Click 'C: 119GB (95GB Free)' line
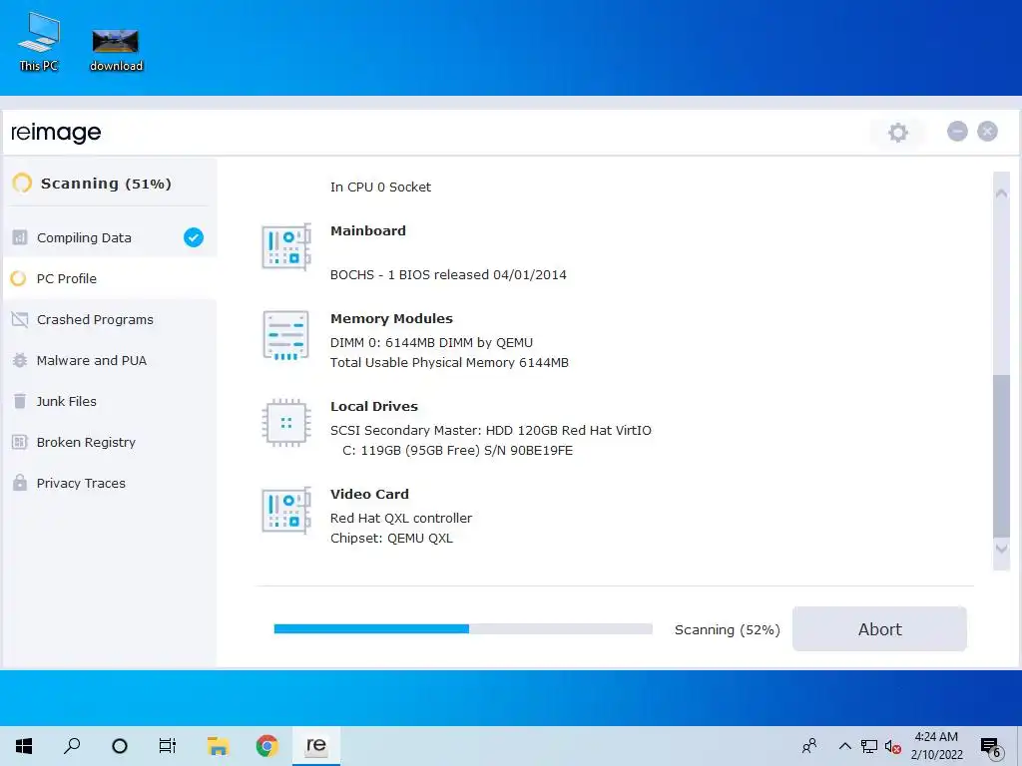This screenshot has height=766, width=1022. [457, 451]
